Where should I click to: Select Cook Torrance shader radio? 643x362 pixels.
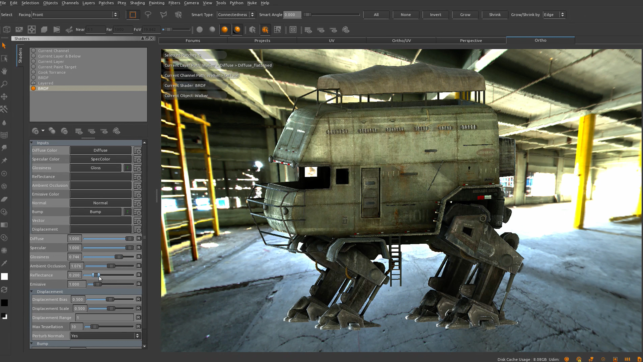(x=33, y=72)
